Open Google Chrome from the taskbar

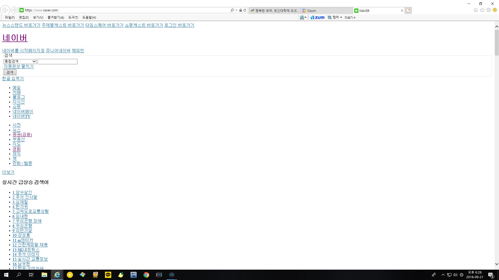[146, 275]
